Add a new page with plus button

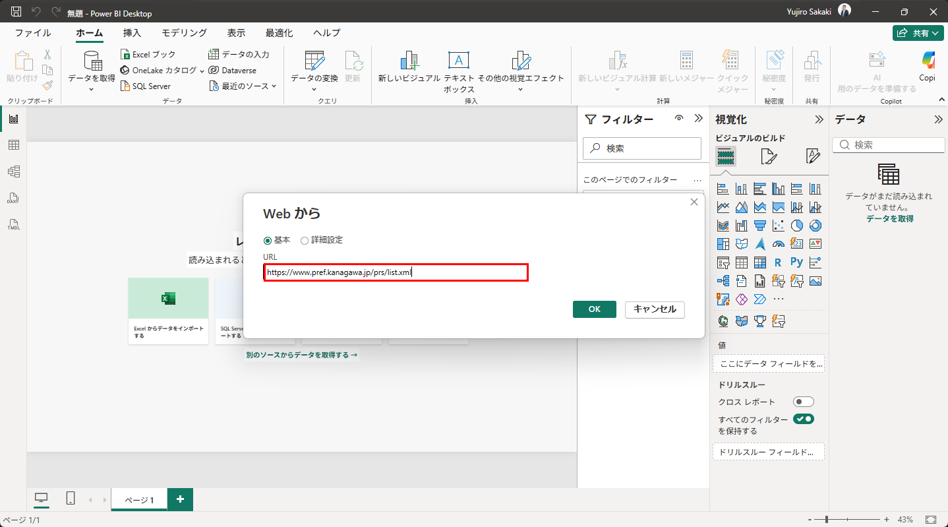[x=180, y=499]
